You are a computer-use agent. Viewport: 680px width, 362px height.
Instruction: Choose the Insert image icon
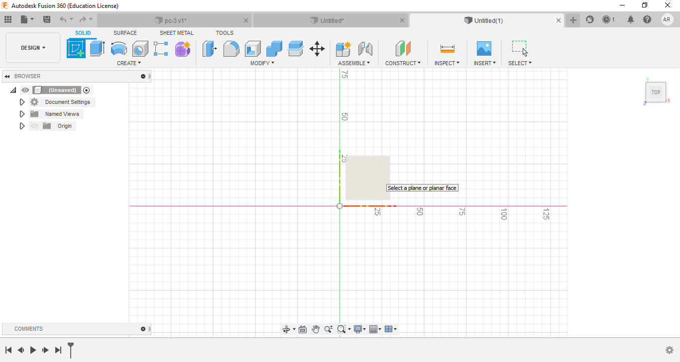pyautogui.click(x=484, y=49)
